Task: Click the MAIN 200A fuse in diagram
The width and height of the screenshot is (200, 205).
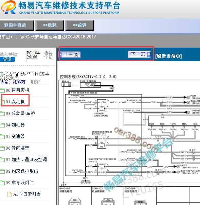Action: 90,85
